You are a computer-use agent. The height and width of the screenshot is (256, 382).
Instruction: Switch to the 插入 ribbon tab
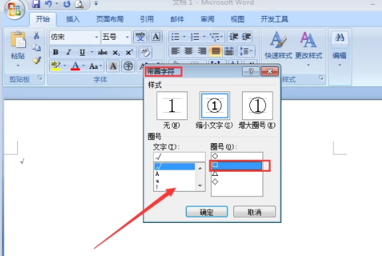click(73, 19)
